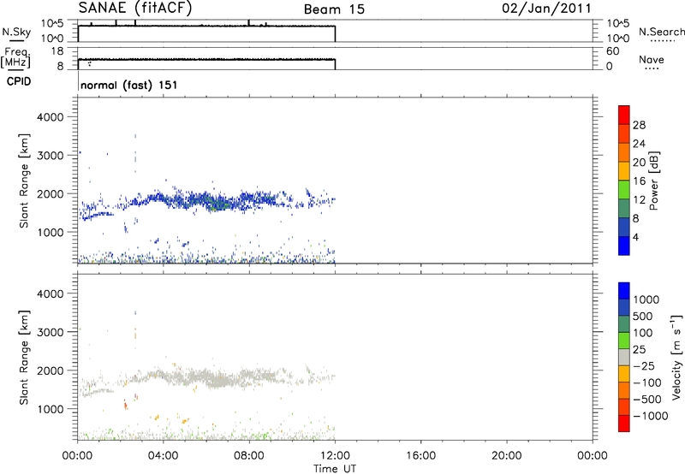Select the blue top segment of Velocity colorbar
Image resolution: width=685 pixels, height=474 pixels.
(624, 291)
